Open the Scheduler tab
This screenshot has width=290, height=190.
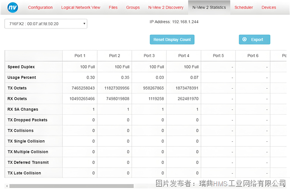(244, 7)
